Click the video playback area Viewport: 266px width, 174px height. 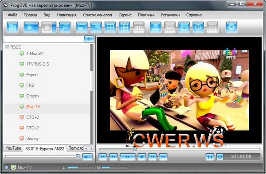point(179,90)
